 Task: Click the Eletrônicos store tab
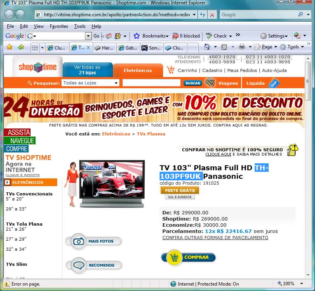coord(138,70)
